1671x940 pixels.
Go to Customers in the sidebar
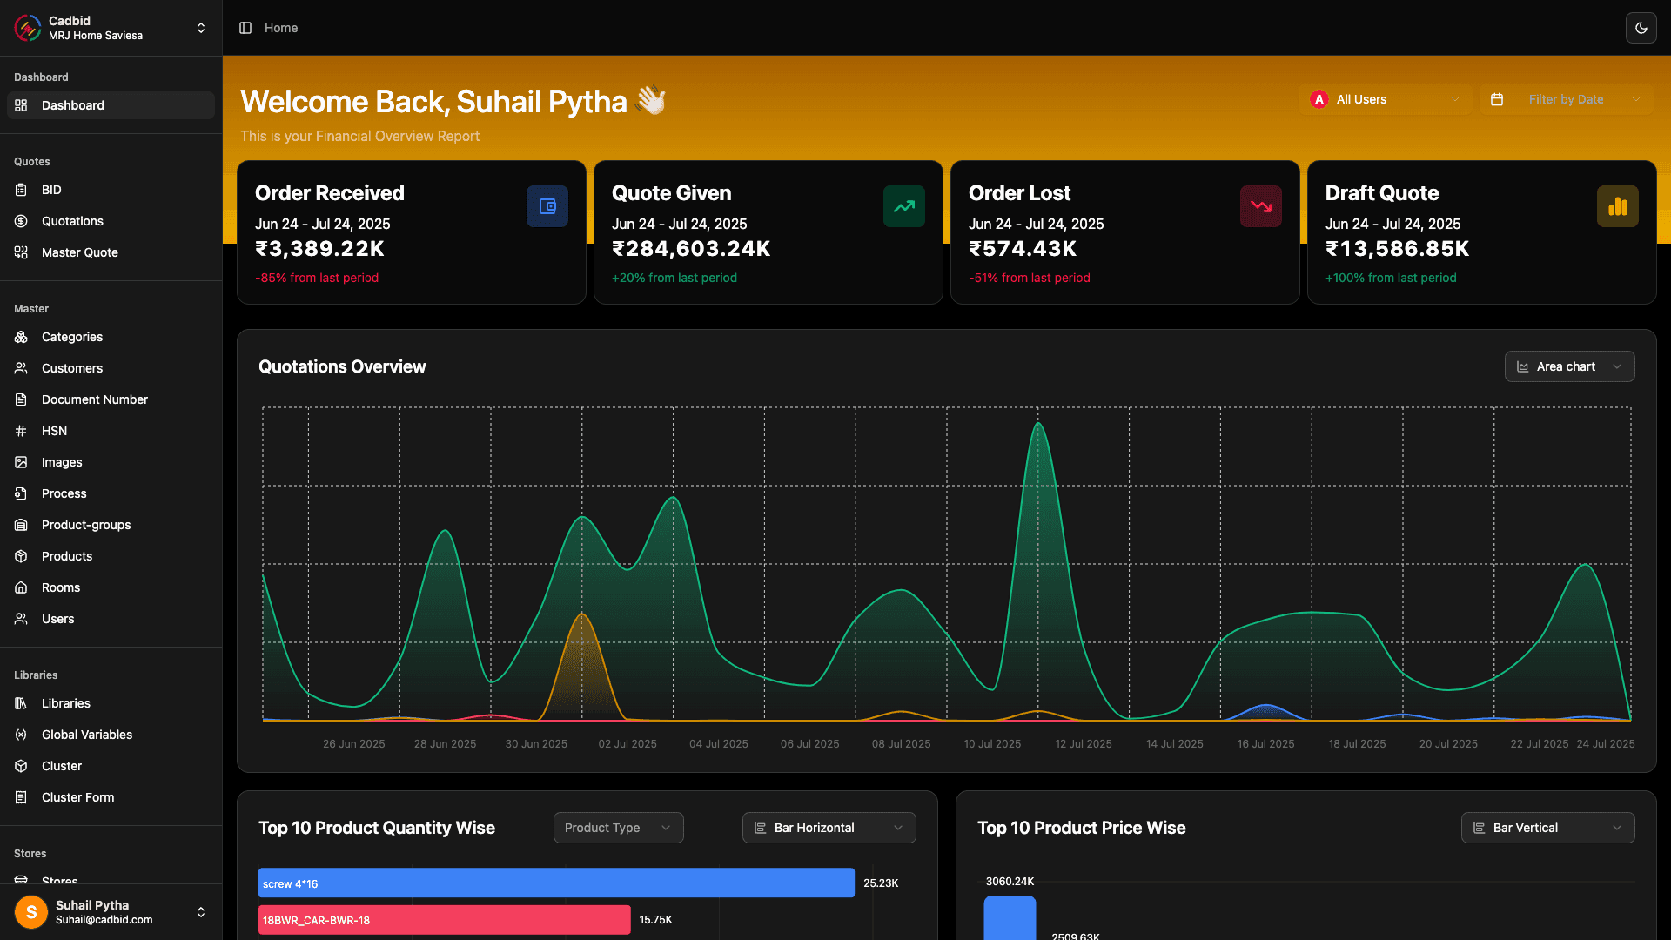coord(72,368)
